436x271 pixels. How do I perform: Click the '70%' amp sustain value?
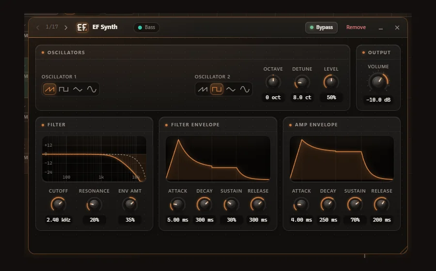tap(355, 220)
